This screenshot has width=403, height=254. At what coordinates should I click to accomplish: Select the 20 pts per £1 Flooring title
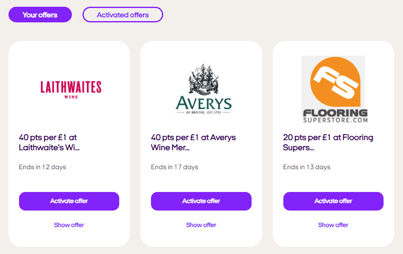click(x=328, y=142)
